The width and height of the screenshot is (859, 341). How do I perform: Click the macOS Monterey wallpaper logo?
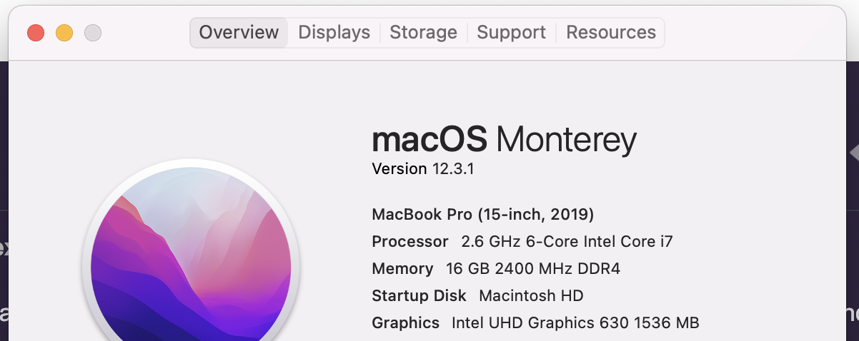[x=192, y=265]
